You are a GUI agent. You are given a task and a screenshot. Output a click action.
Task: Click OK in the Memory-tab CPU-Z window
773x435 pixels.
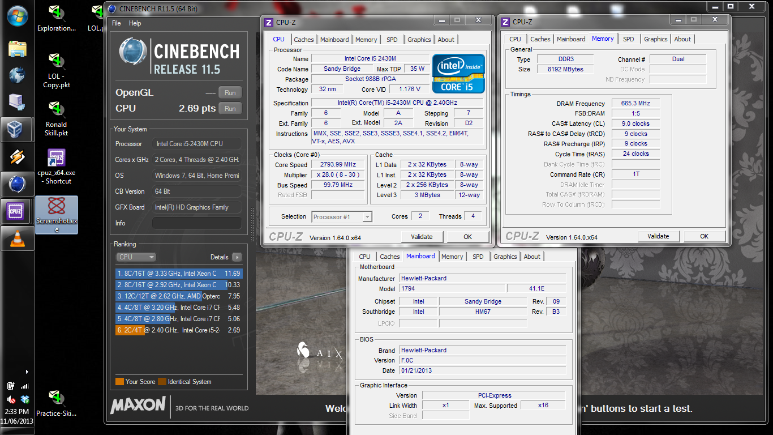(x=704, y=236)
